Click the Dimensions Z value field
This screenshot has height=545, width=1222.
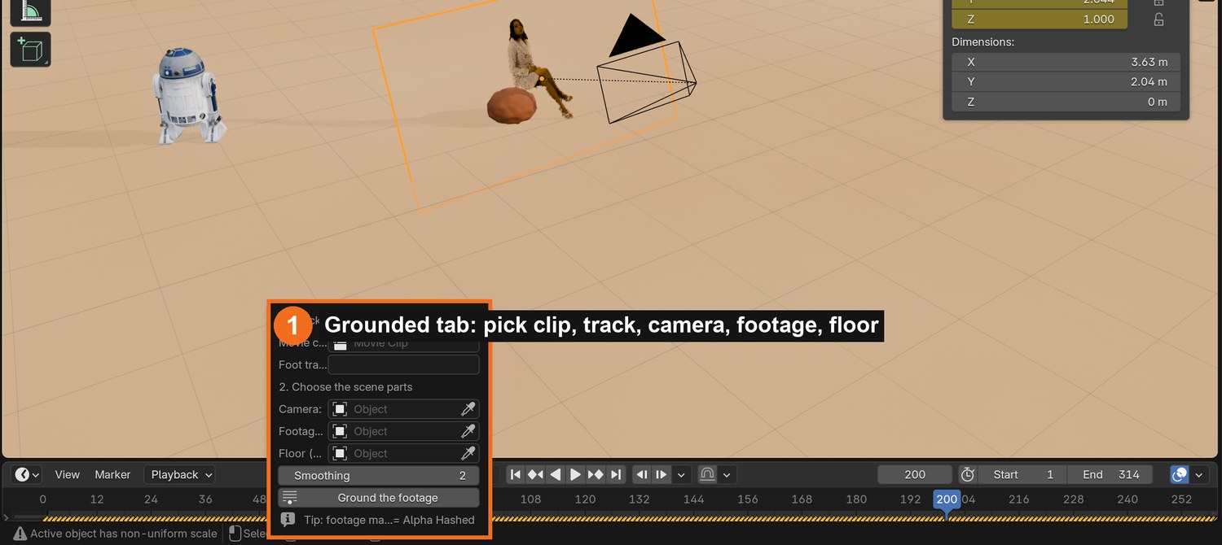[x=1067, y=102]
